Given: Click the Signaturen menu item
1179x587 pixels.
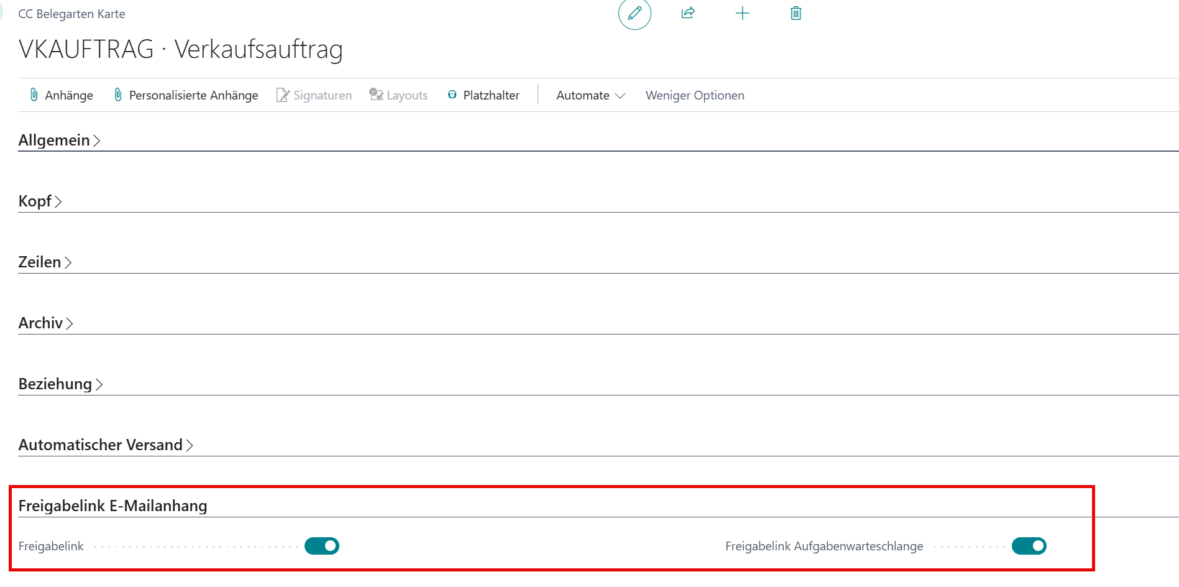Looking at the screenshot, I should (x=323, y=95).
